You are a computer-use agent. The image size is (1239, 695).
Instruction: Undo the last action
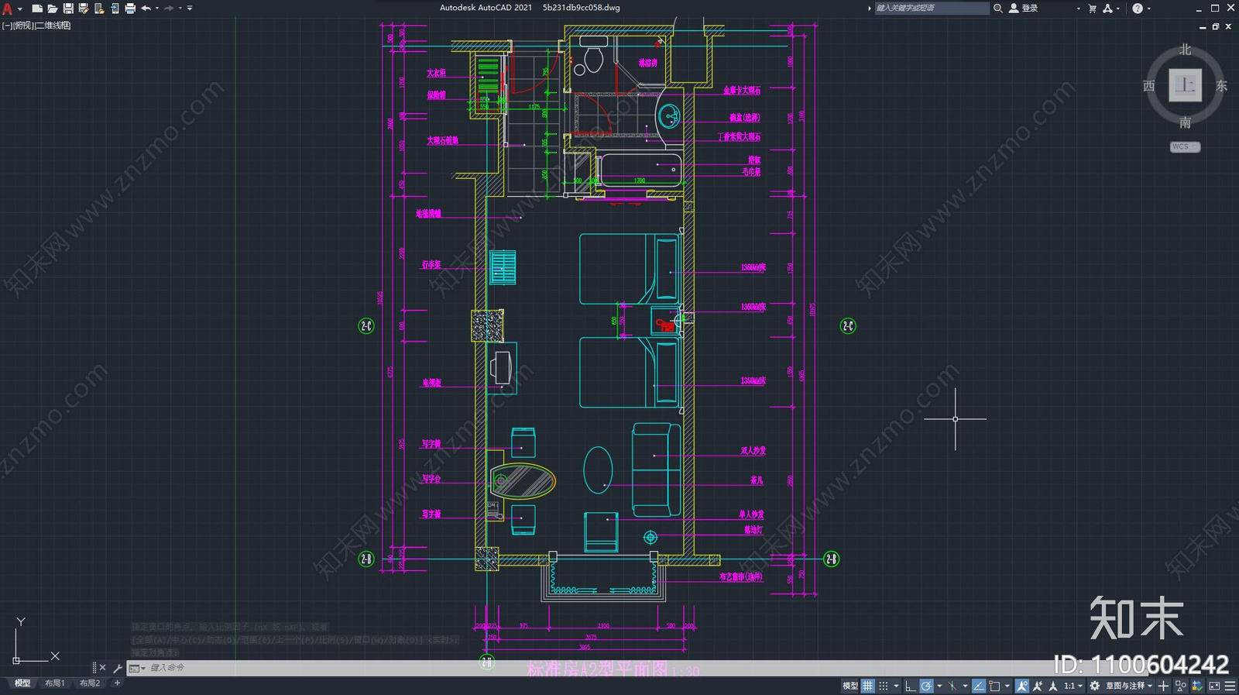pos(146,8)
